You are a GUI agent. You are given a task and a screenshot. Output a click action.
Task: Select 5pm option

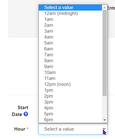[x=70, y=114]
